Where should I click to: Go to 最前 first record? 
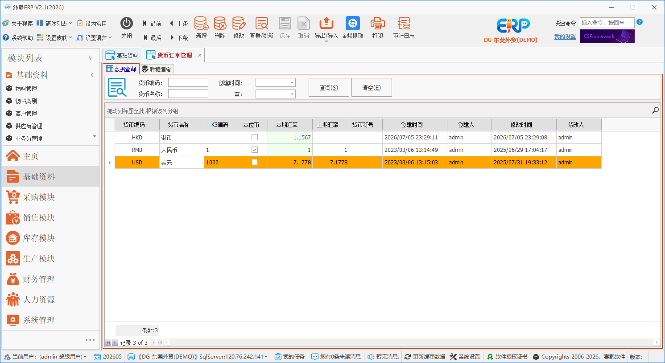152,24
